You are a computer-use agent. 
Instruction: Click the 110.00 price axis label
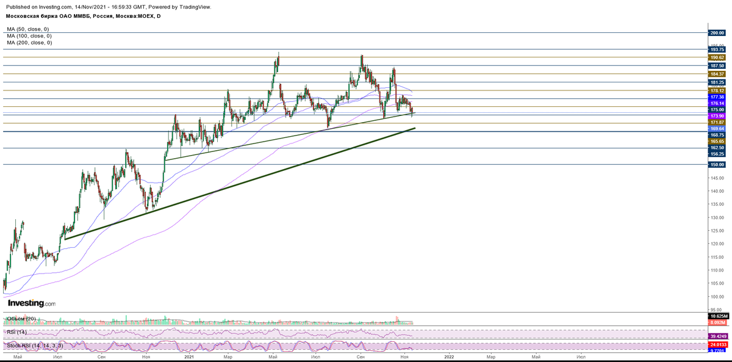point(716,270)
